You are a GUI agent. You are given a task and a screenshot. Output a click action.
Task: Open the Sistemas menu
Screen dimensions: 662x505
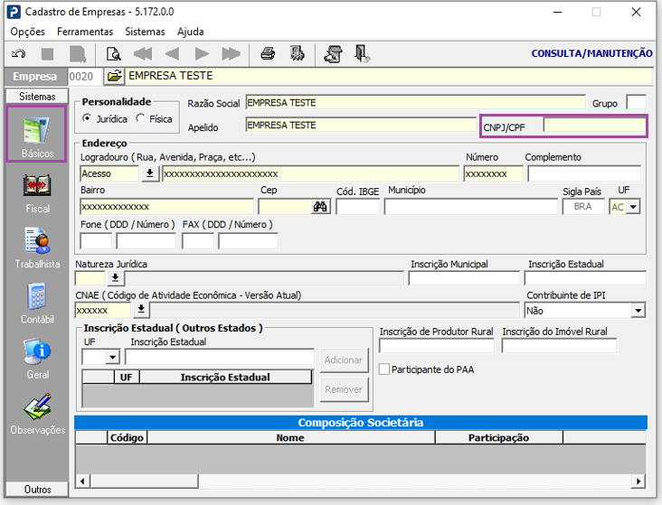click(145, 32)
